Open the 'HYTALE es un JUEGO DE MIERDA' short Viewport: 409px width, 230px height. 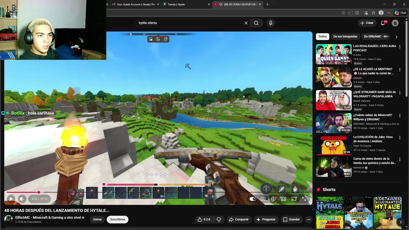pyautogui.click(x=330, y=213)
